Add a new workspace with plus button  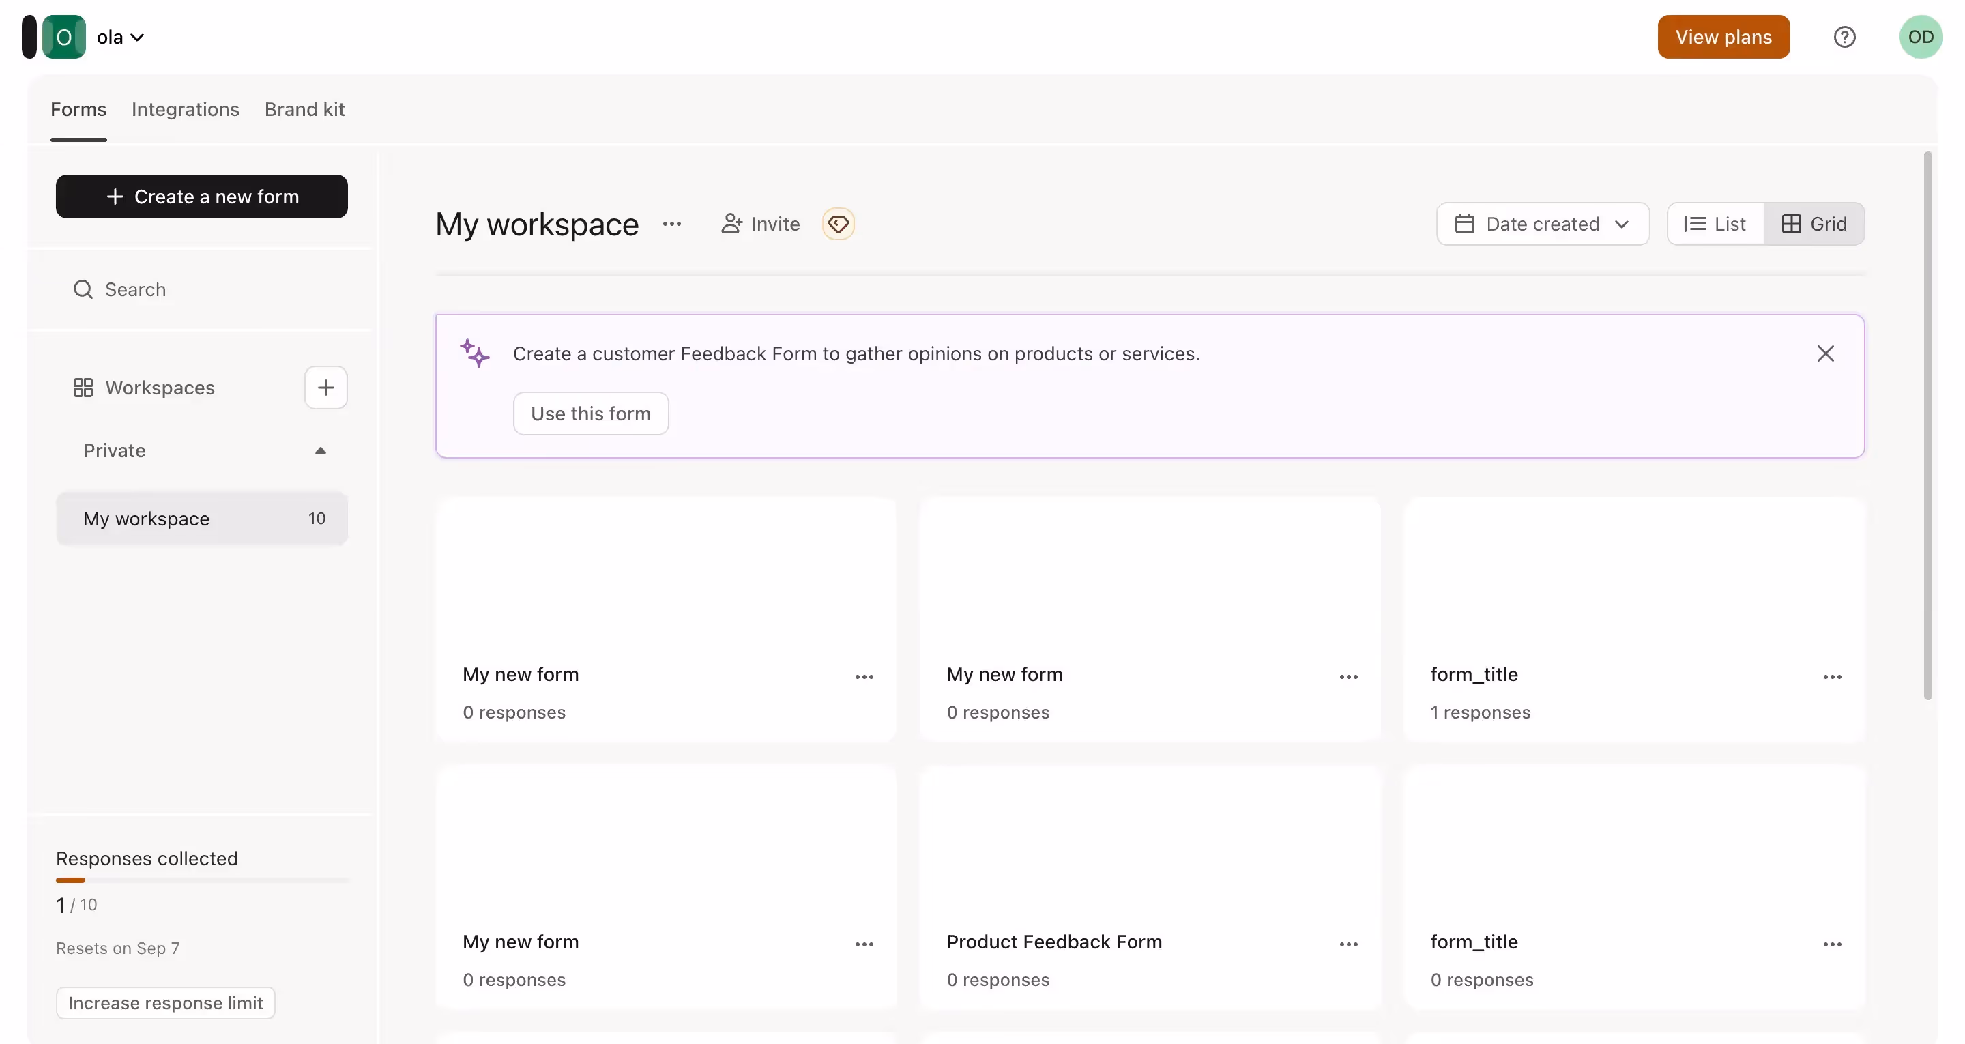click(x=325, y=388)
